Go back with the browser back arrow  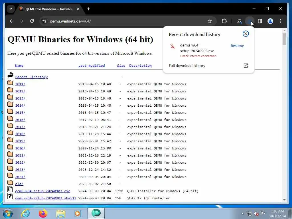point(11,21)
